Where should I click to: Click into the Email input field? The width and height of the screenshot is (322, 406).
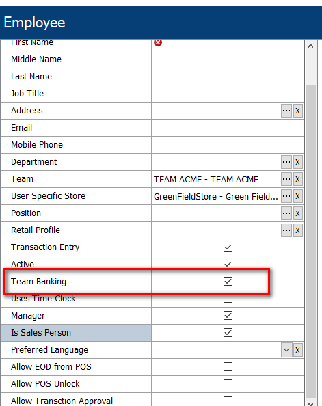coord(228,128)
